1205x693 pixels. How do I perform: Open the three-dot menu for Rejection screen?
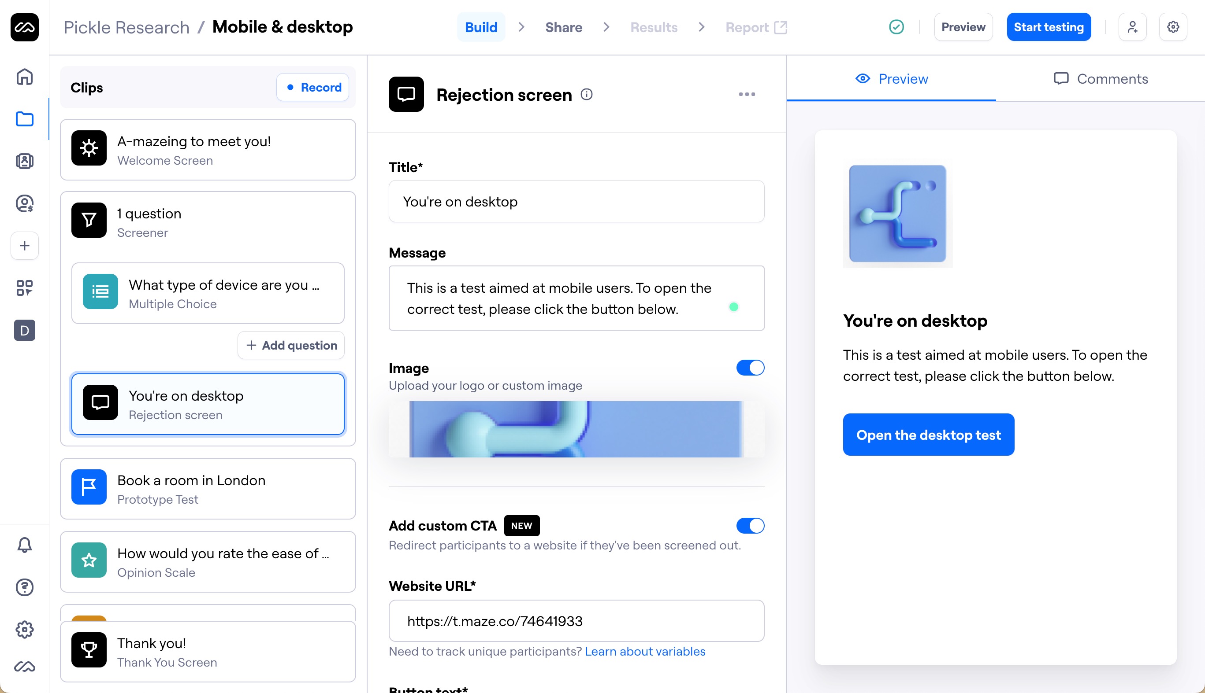click(x=747, y=94)
